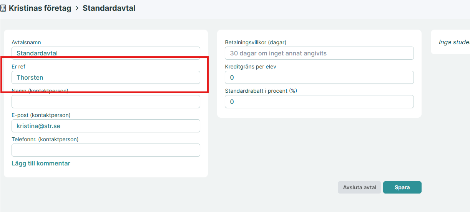Screen dimensions: 470x212
Task: Click the Inga studenter text panel
Action: pos(450,42)
